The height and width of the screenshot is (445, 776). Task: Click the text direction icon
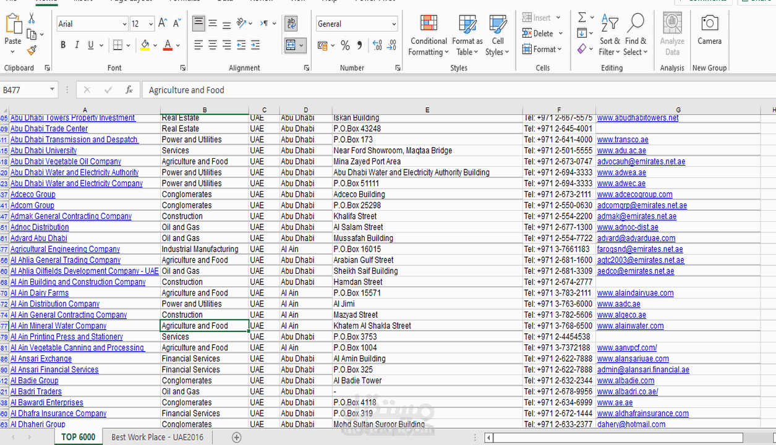pos(264,23)
